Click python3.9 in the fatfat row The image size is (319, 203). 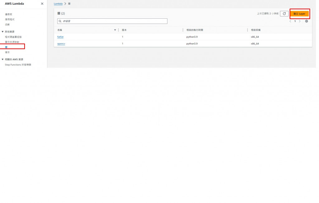tap(192, 37)
